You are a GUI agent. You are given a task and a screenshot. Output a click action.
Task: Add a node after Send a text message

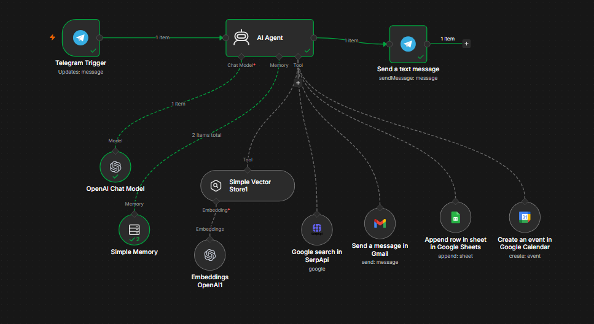466,44
